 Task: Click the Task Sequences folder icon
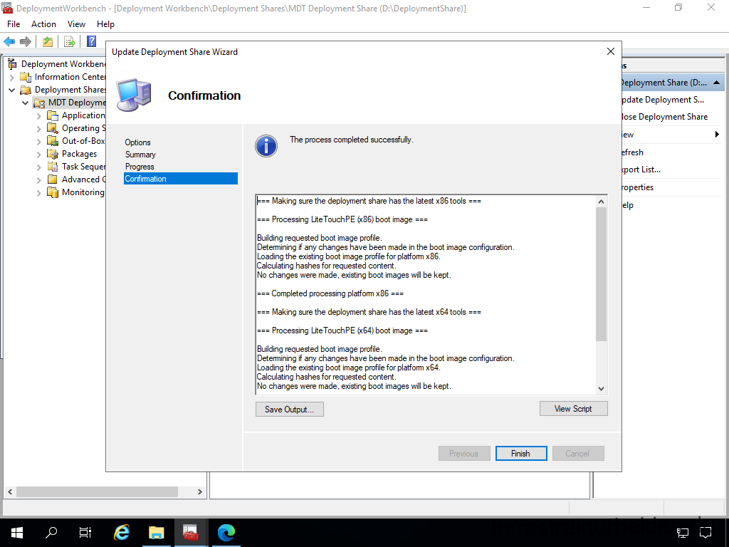coord(53,167)
